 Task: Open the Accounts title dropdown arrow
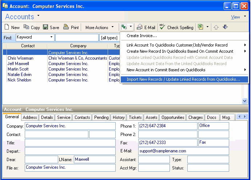coord(38,16)
